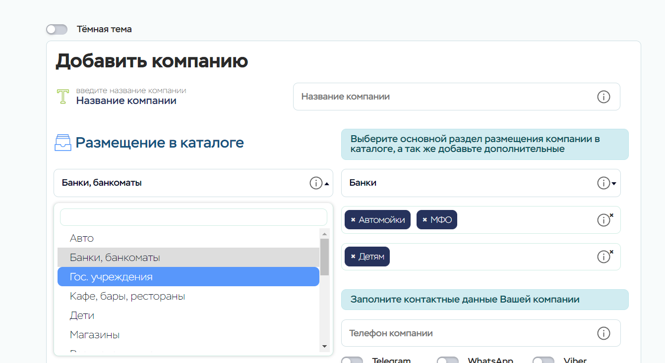The image size is (665, 363).
Task: Toggle the Telegram switch
Action: [x=352, y=361]
